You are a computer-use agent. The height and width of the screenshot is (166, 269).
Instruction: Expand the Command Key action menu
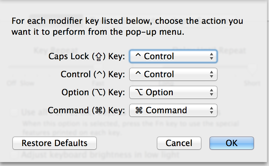(x=173, y=110)
